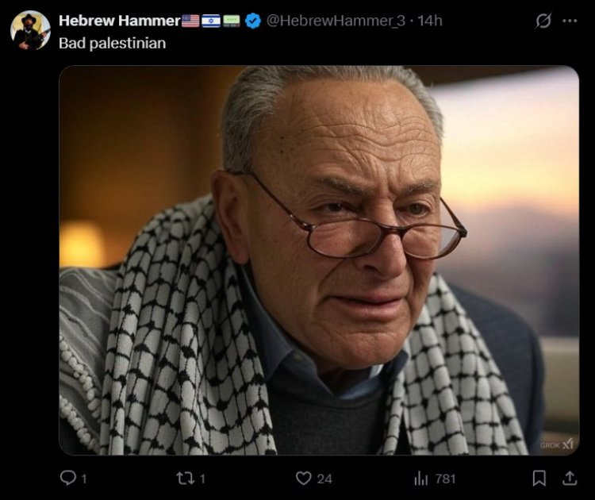Open the Grok actions icon on the tweet

[543, 21]
